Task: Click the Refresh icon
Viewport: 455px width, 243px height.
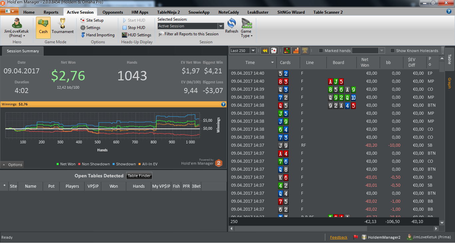Action: [231, 26]
